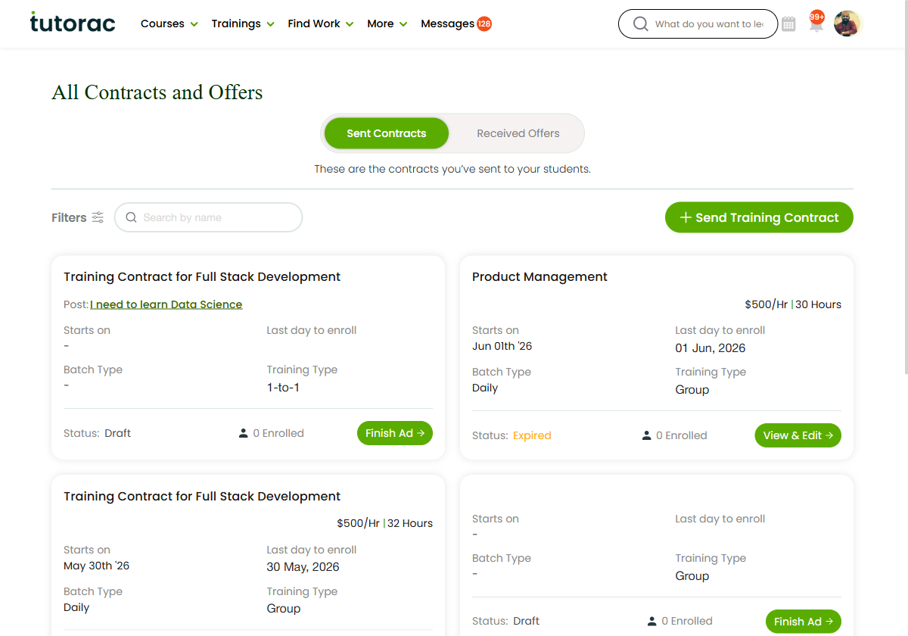The width and height of the screenshot is (908, 636).
Task: Click the '$500/Hr | 32 Hours' price text
Action: [384, 523]
